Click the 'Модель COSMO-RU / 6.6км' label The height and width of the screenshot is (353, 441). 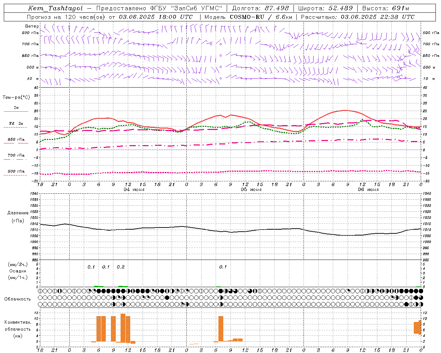click(248, 17)
